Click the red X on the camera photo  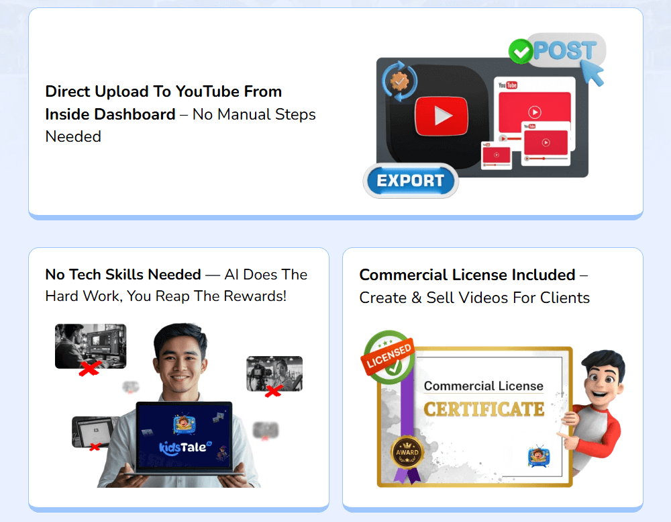point(272,390)
